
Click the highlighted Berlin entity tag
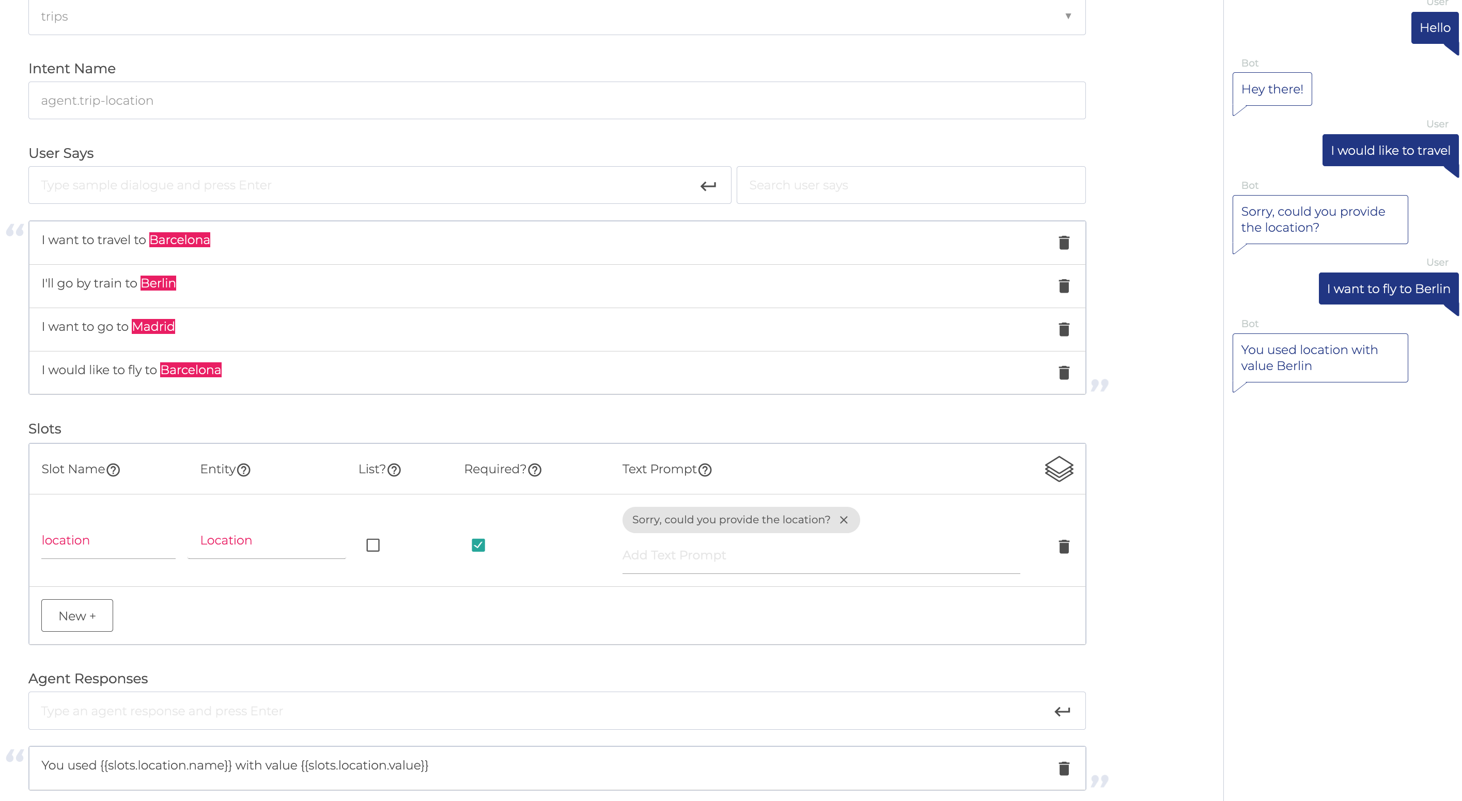point(159,283)
